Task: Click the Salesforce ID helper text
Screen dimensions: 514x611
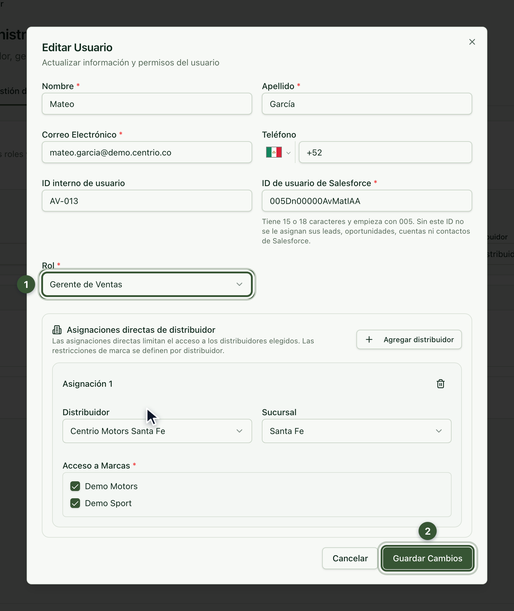Action: [366, 231]
